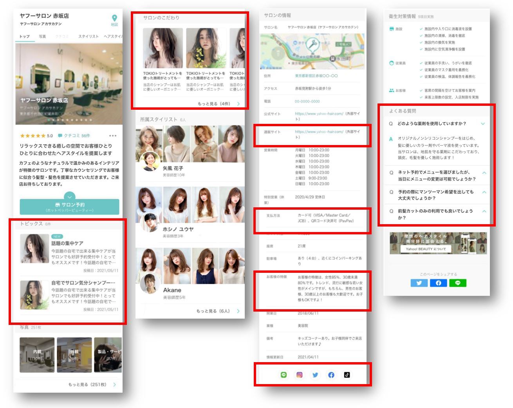Tap the salon scissors pin on map
Screen dimensions: 513x408
[312, 45]
